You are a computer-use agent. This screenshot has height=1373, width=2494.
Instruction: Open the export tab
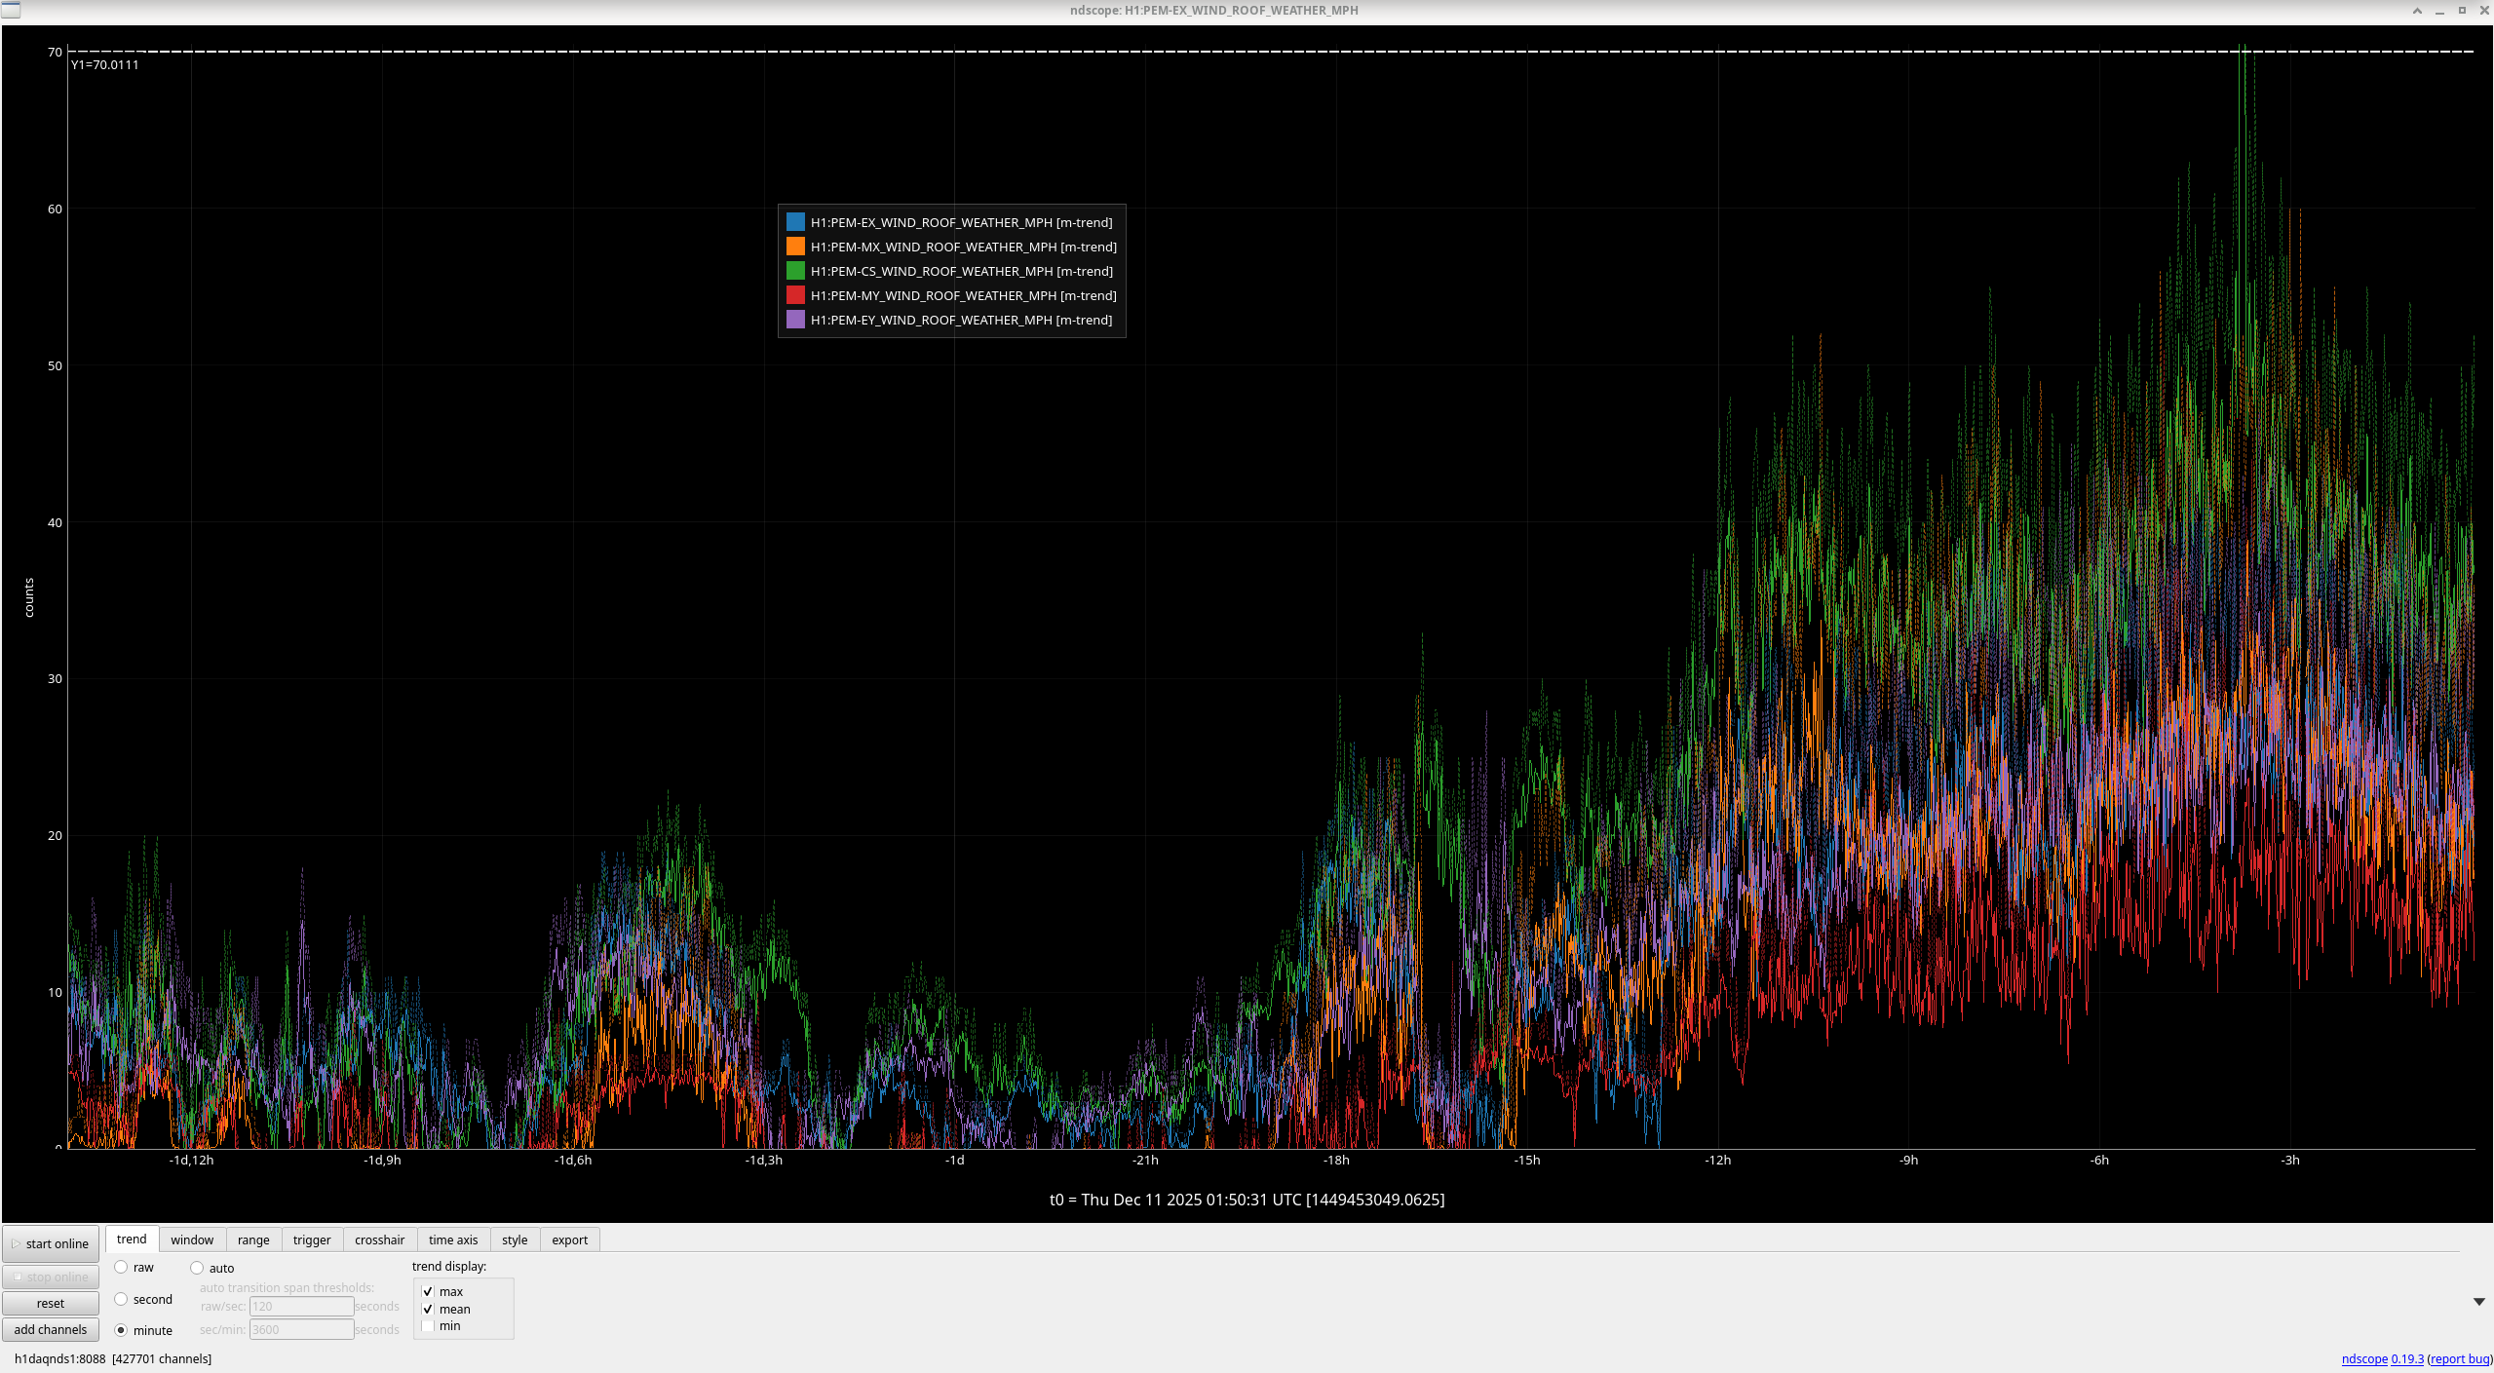(569, 1240)
